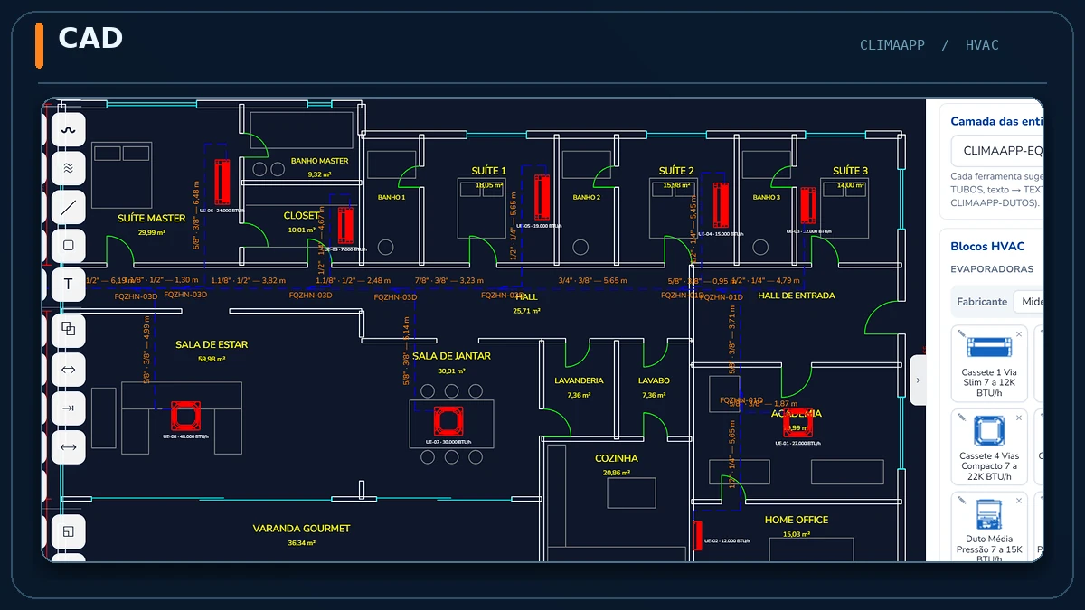Remove the Cassete 1 Via Slim block
This screenshot has width=1085, height=610.
[x=1019, y=334]
